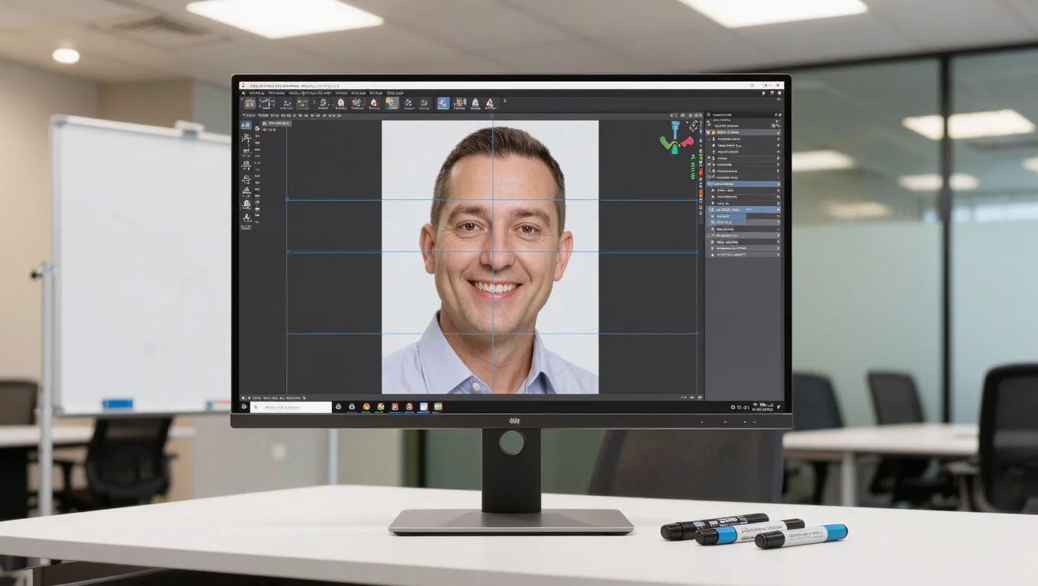1038x586 pixels.
Task: Click the orange-highlighted first icon of the top toolbar
Action: (x=250, y=103)
